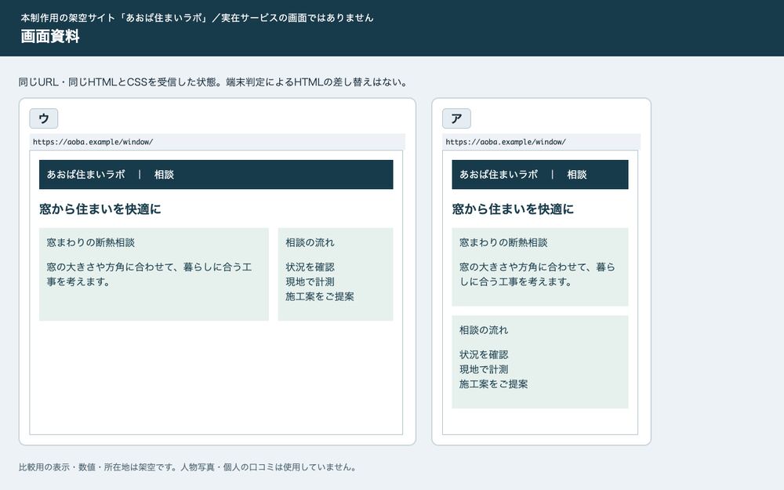Click the top notice 本制作用の架空サイト

point(197,17)
